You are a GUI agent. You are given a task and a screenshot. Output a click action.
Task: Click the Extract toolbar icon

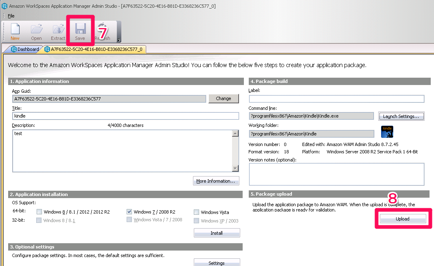58,32
